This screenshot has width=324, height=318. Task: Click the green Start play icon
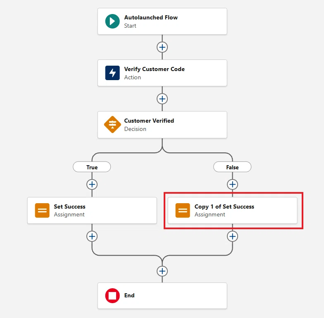[x=112, y=21]
